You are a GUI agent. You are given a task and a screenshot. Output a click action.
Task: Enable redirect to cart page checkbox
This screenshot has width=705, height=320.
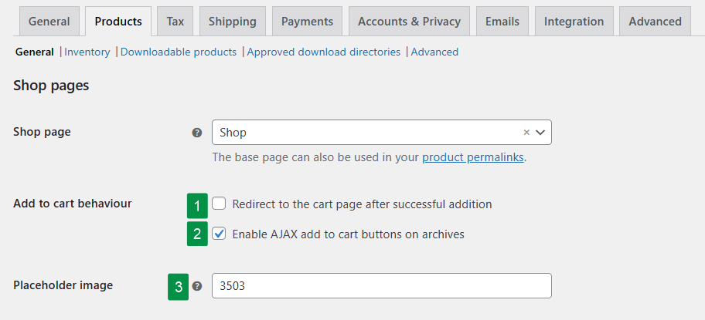[x=219, y=204]
